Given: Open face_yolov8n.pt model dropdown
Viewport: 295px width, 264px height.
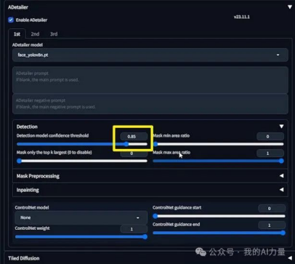Looking at the screenshot, I should tap(150, 55).
